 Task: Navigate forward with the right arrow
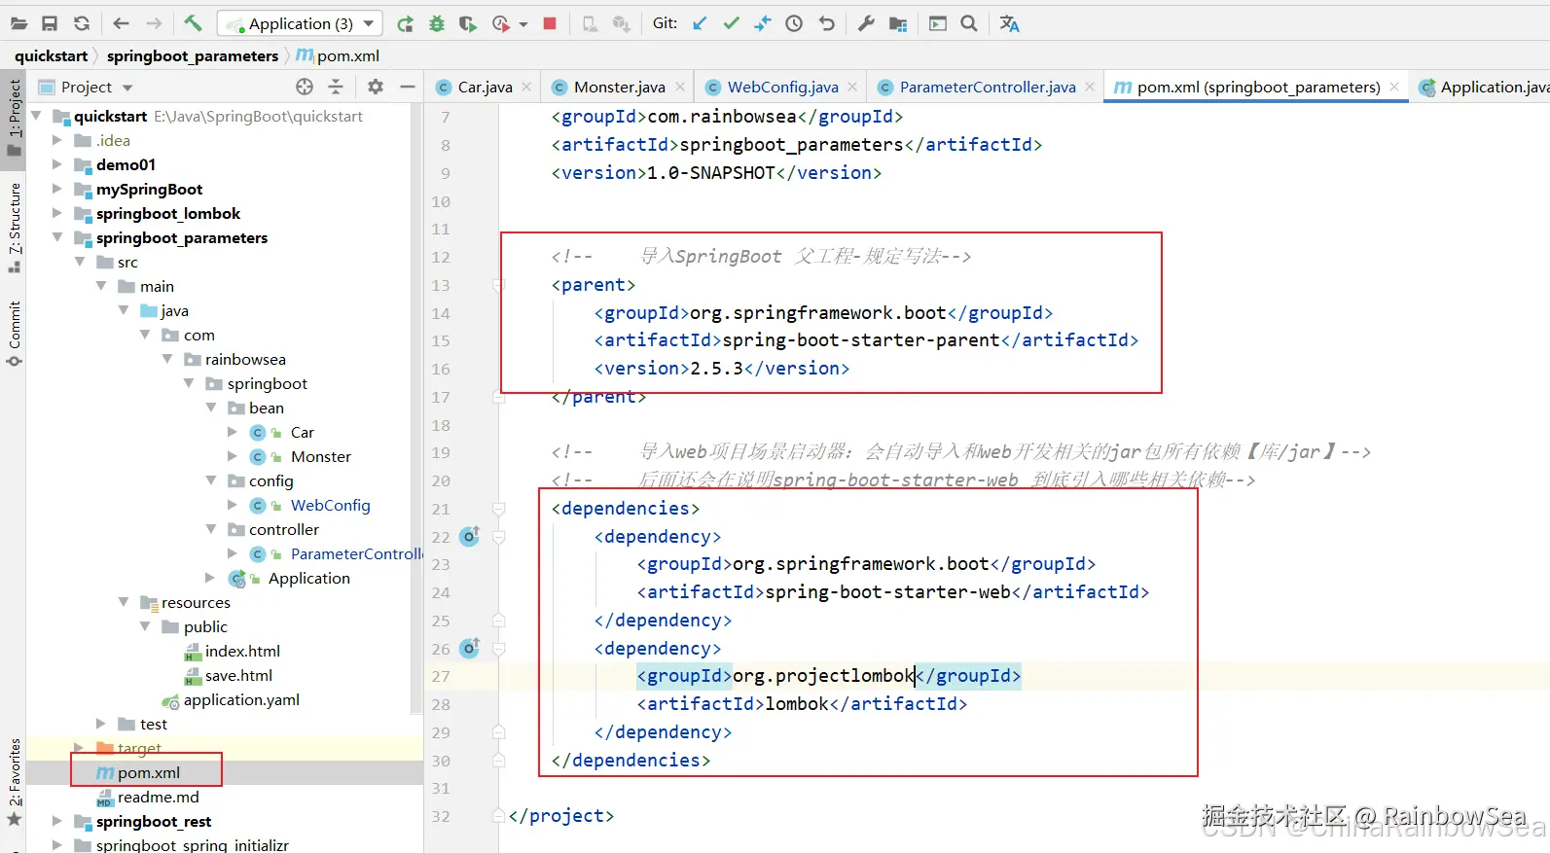coord(154,23)
